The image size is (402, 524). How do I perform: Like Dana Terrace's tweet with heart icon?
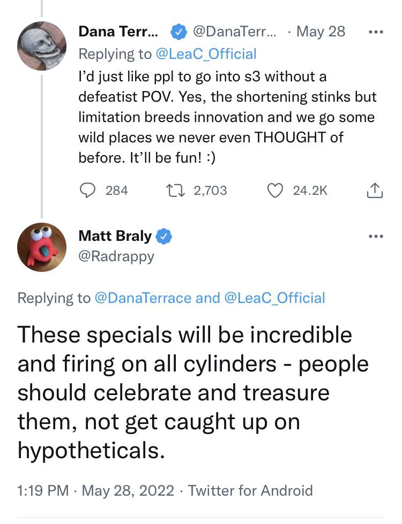click(275, 191)
